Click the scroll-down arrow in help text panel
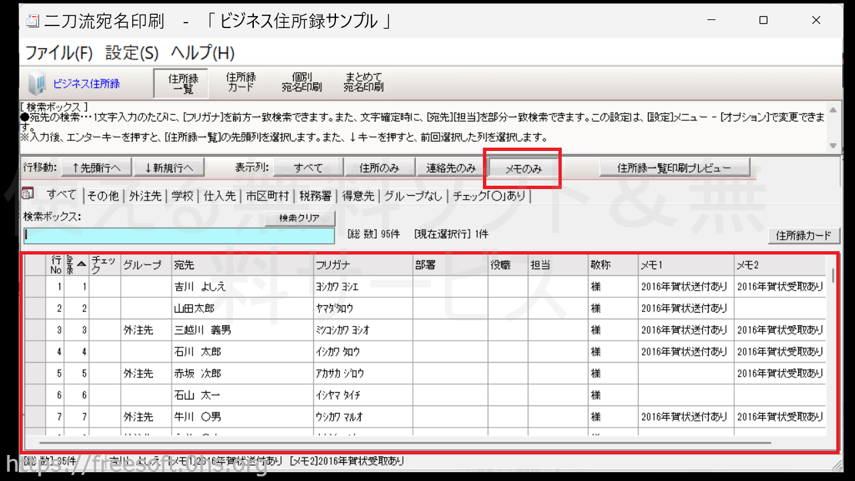The width and height of the screenshot is (855, 481). pos(832,146)
